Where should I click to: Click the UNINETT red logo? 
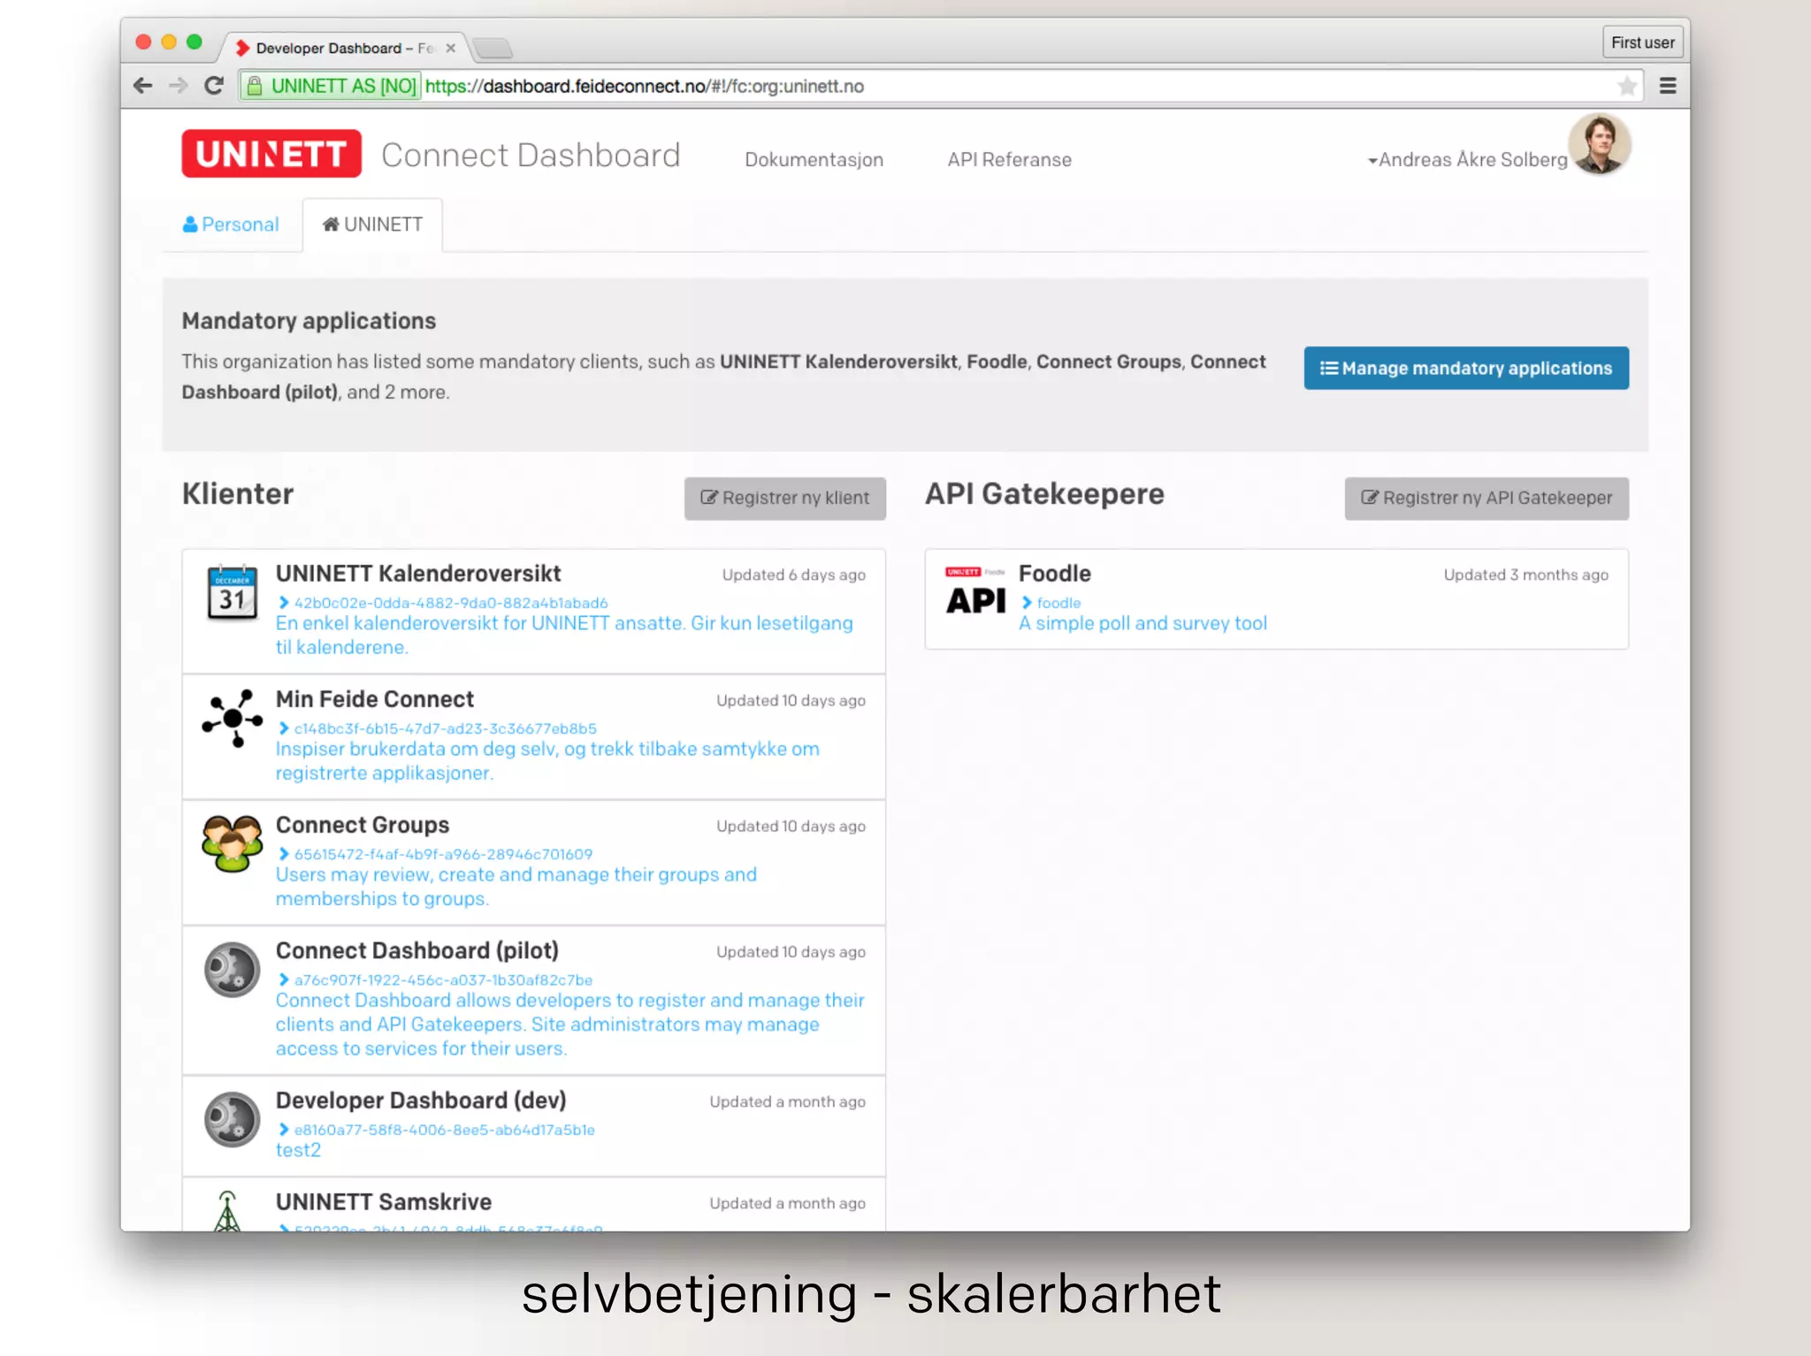click(271, 154)
